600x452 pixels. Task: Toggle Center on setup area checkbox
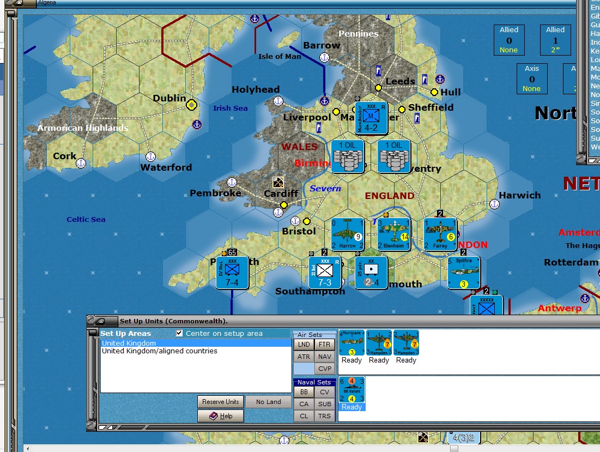[179, 333]
